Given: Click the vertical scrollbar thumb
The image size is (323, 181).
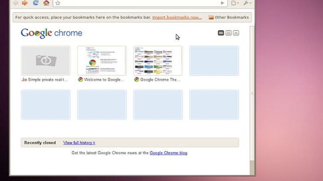Looking at the screenshot, I should (252, 93).
